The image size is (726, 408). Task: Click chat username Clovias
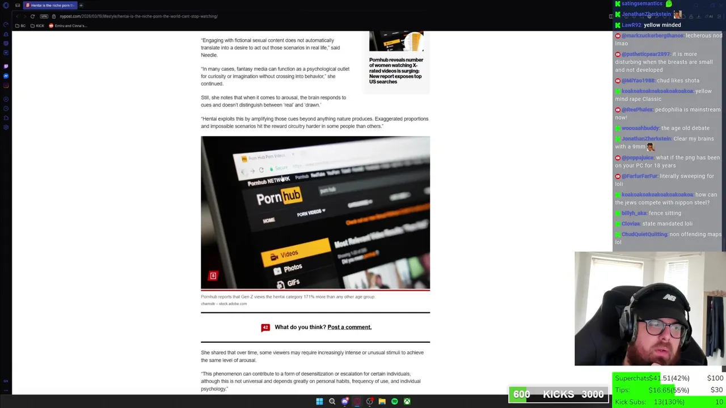pyautogui.click(x=631, y=224)
